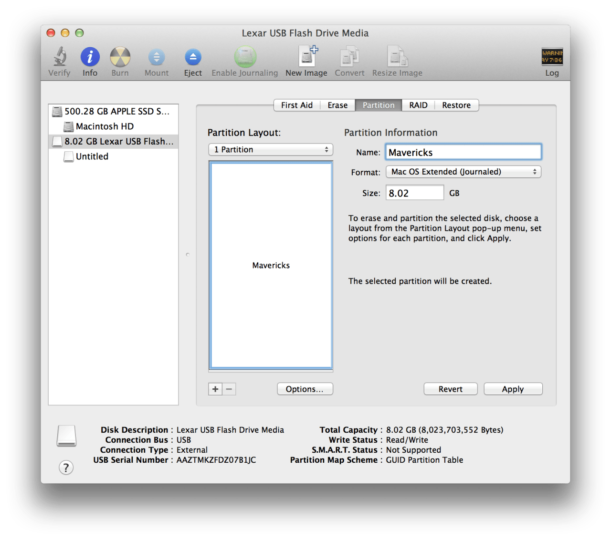Switch to the Erase tab

(x=337, y=105)
